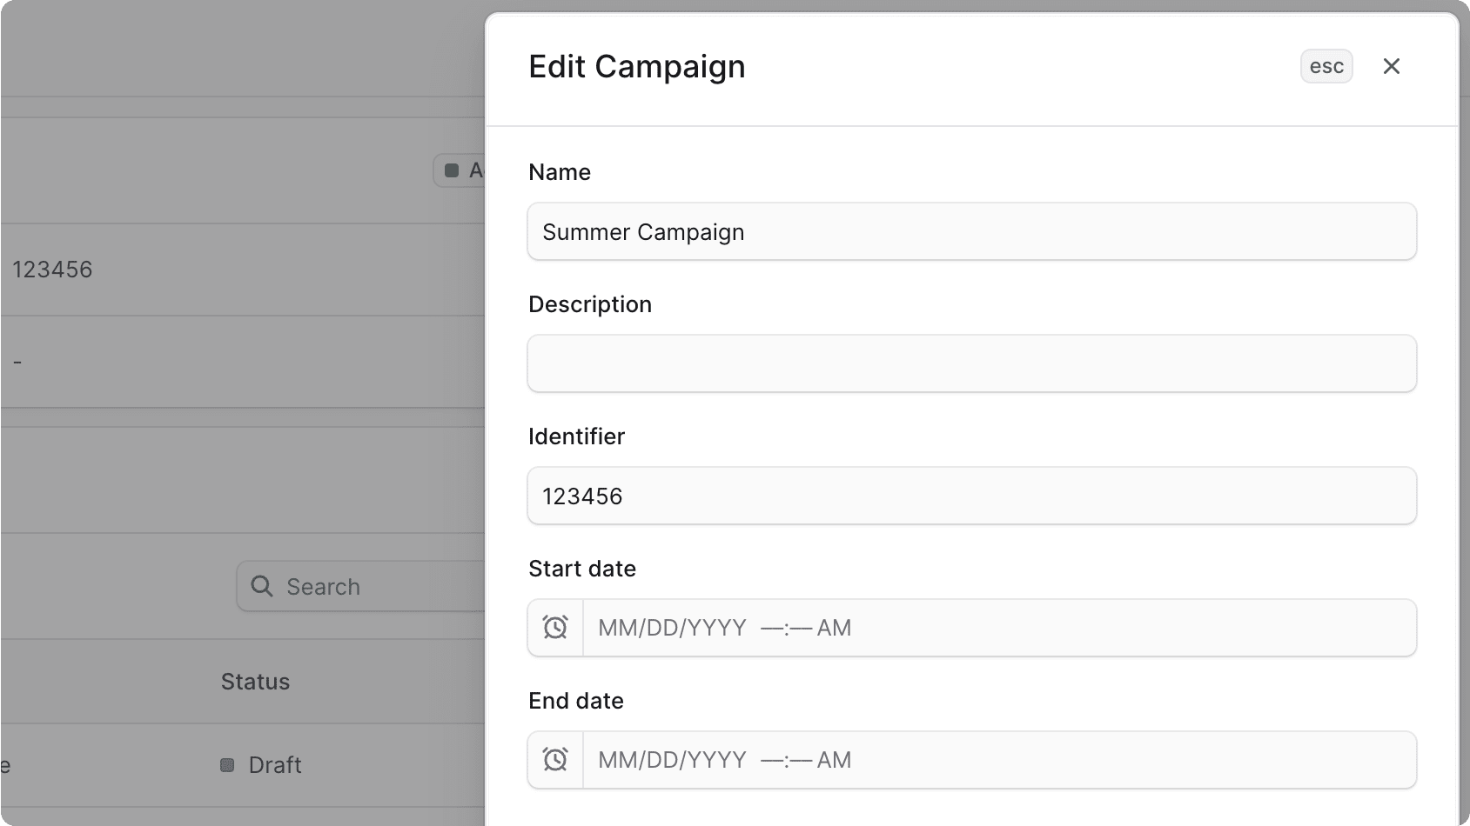Click the 123456 value in the background table

52,269
